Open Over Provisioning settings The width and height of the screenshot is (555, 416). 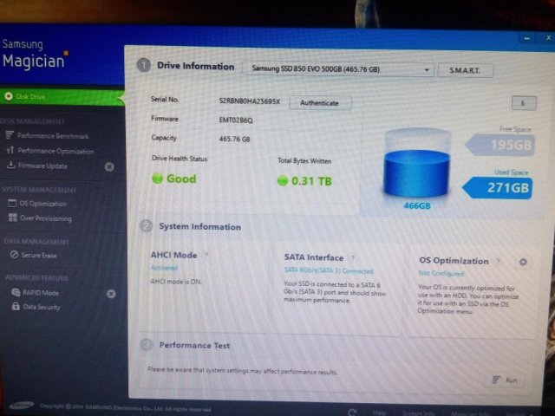[x=45, y=218]
